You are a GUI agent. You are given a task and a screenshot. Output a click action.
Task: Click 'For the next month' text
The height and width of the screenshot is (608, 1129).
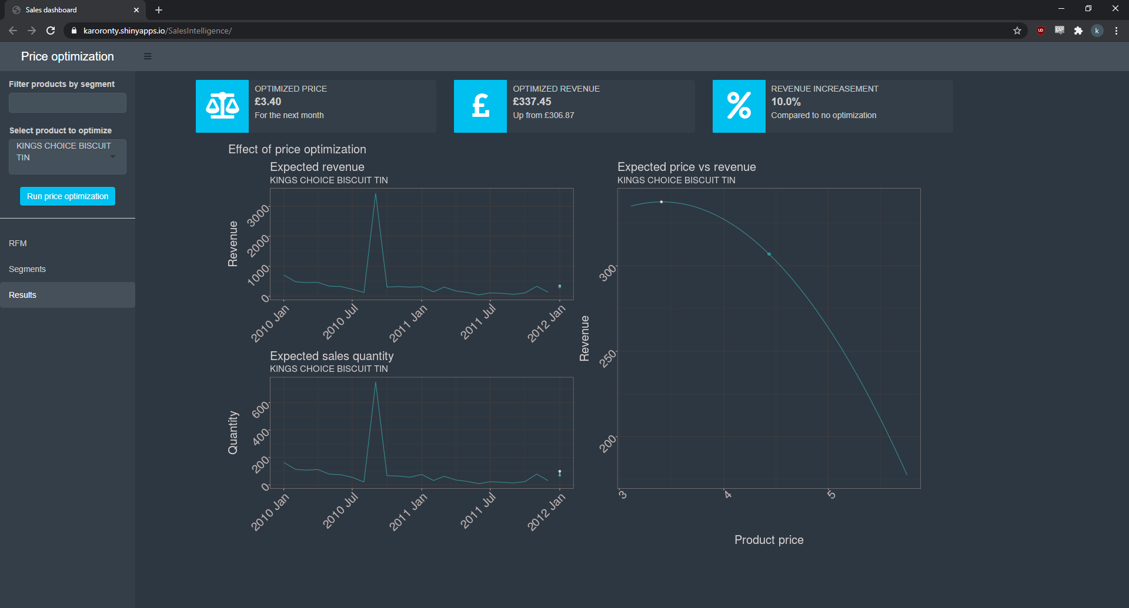(289, 115)
